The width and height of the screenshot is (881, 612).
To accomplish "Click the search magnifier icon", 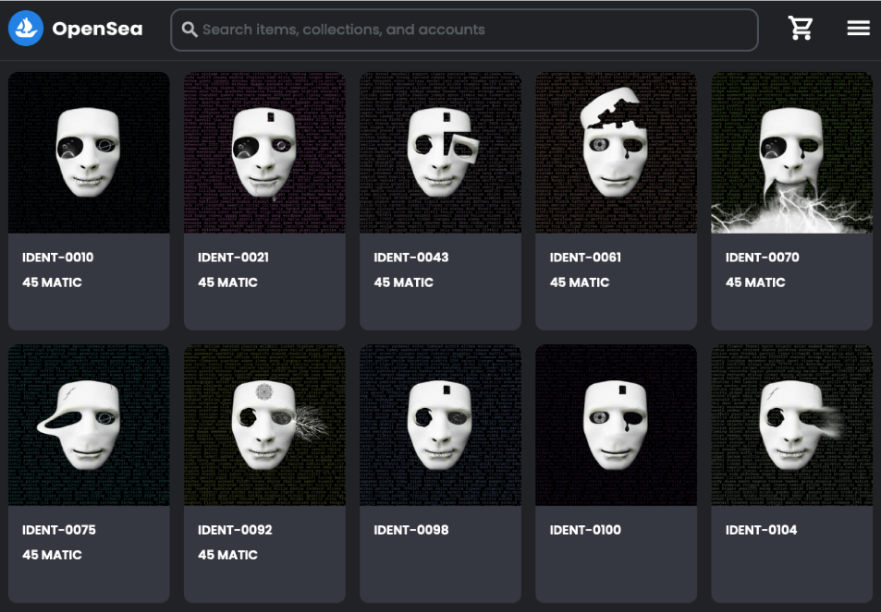I will point(190,30).
